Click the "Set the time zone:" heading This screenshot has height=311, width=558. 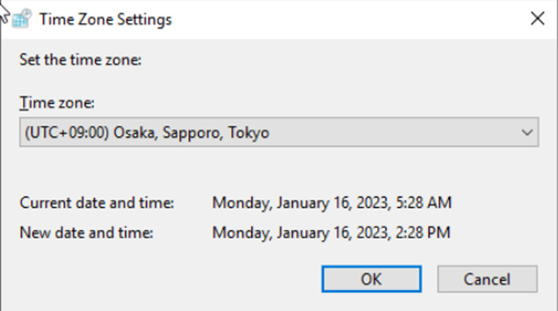pyautogui.click(x=80, y=59)
